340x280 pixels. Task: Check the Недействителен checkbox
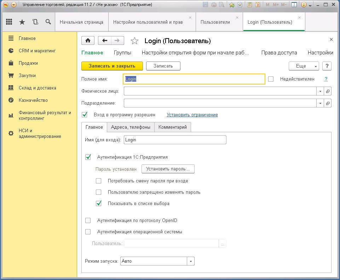271,79
